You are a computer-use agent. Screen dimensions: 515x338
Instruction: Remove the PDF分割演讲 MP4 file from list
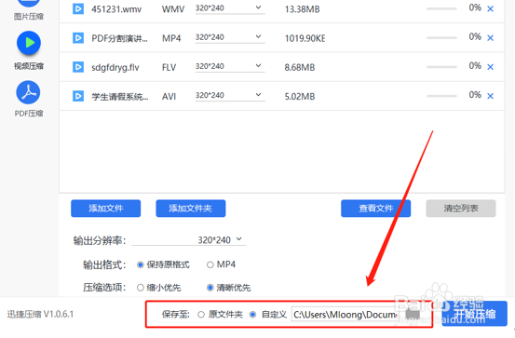click(x=491, y=38)
